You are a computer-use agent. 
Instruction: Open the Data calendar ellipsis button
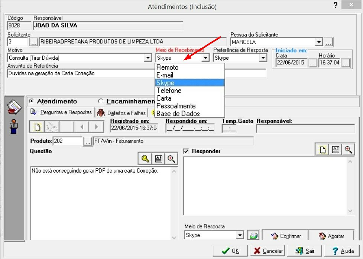tap(313, 63)
